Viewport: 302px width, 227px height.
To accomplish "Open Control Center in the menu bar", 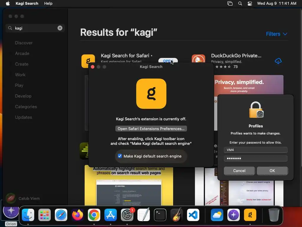I will pos(250,4).
